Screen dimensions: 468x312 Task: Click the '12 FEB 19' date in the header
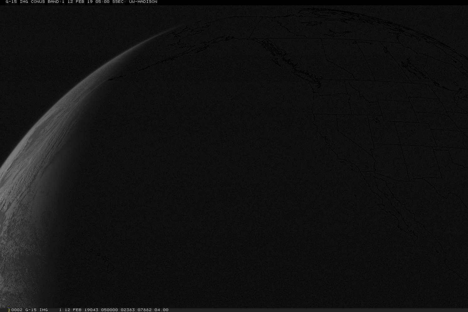(80, 2)
